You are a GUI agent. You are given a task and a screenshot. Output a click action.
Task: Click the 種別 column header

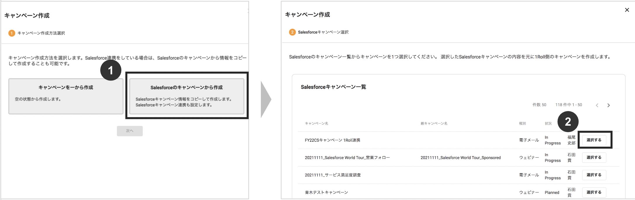pyautogui.click(x=522, y=123)
